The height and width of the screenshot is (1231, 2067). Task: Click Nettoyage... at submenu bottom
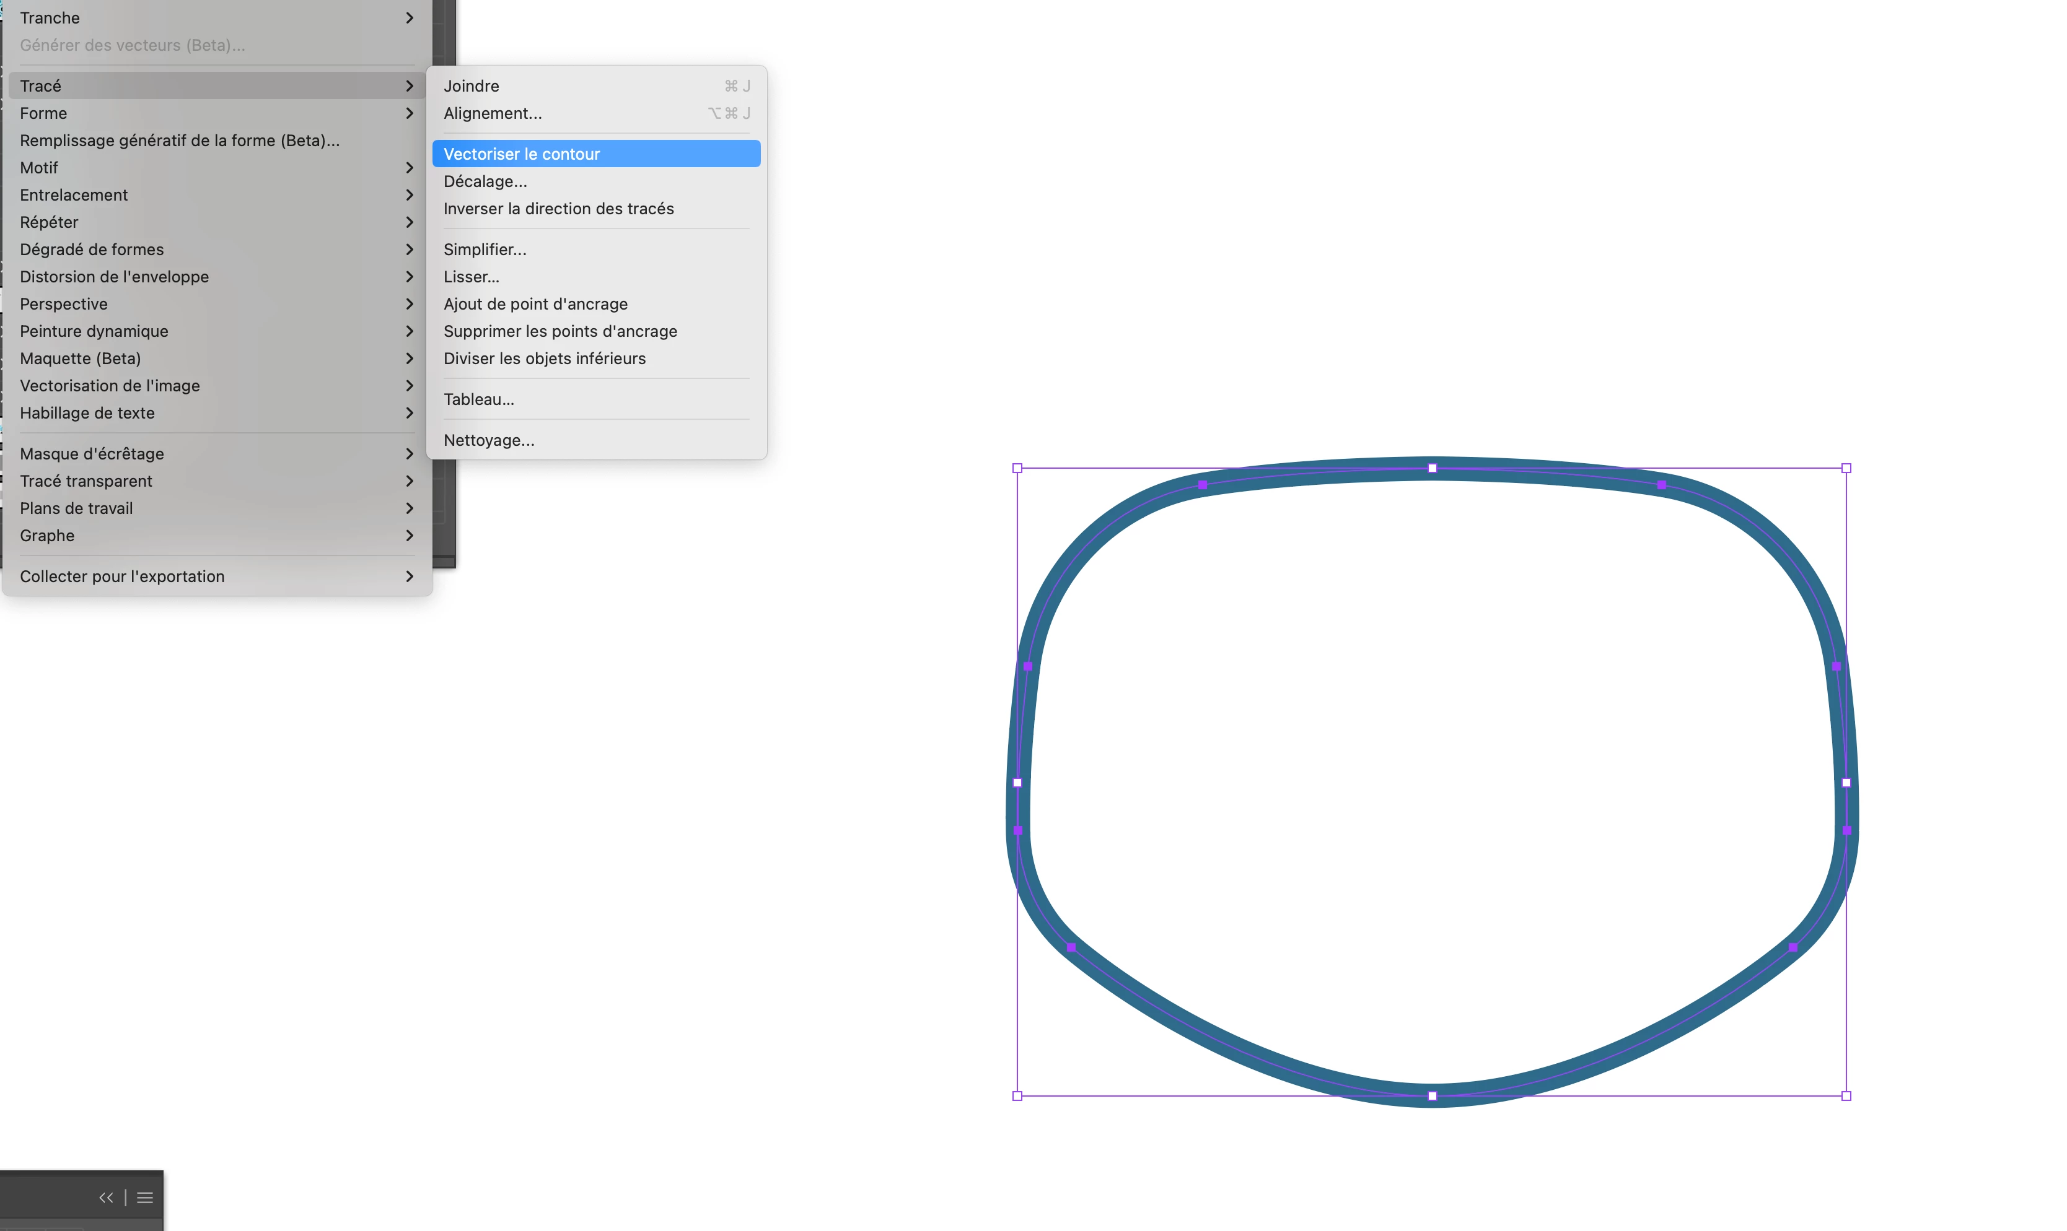coord(489,440)
